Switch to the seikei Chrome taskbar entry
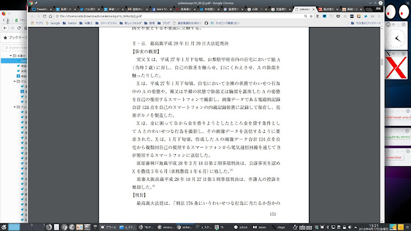411x231 pixels. click(185, 227)
